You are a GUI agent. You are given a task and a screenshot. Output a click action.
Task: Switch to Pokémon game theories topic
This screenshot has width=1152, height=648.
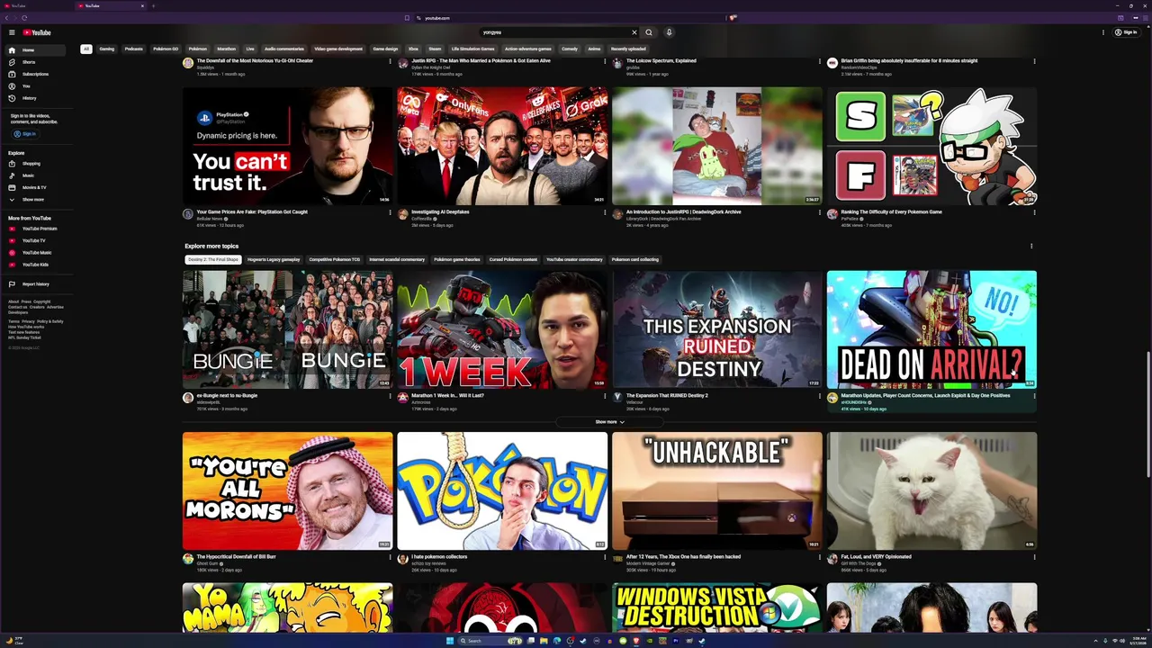click(x=457, y=259)
